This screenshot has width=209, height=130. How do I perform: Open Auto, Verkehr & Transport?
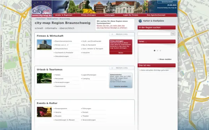(93, 49)
